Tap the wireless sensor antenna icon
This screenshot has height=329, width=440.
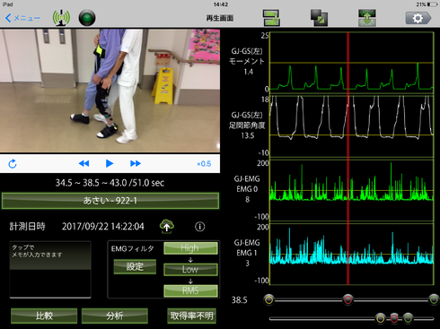coord(61,18)
